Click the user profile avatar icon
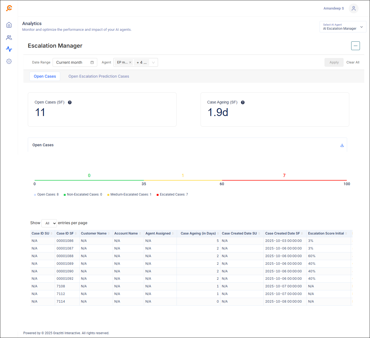The image size is (370, 338). tap(353, 8)
